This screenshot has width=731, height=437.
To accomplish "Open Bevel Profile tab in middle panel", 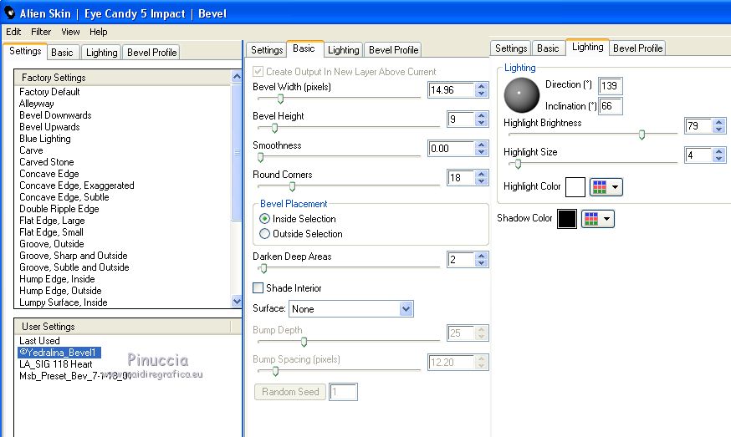I will pyautogui.click(x=393, y=50).
